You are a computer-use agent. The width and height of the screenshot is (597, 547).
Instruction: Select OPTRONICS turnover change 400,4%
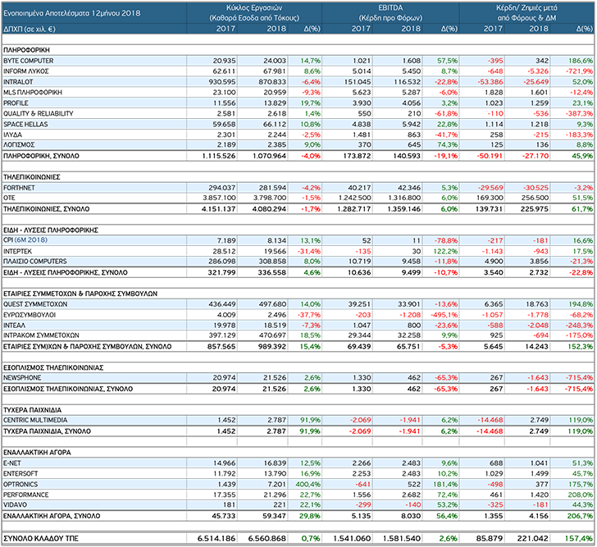point(308,484)
